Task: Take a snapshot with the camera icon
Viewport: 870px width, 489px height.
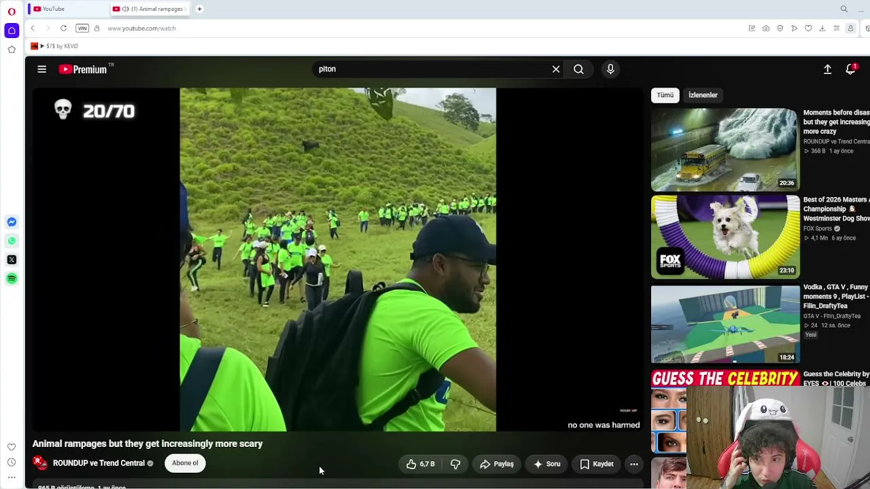Action: (x=766, y=29)
